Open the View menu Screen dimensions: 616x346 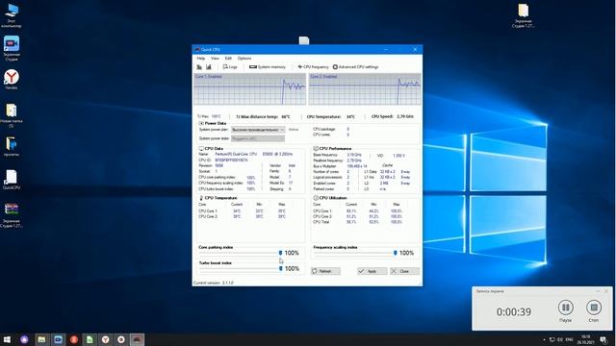[215, 58]
